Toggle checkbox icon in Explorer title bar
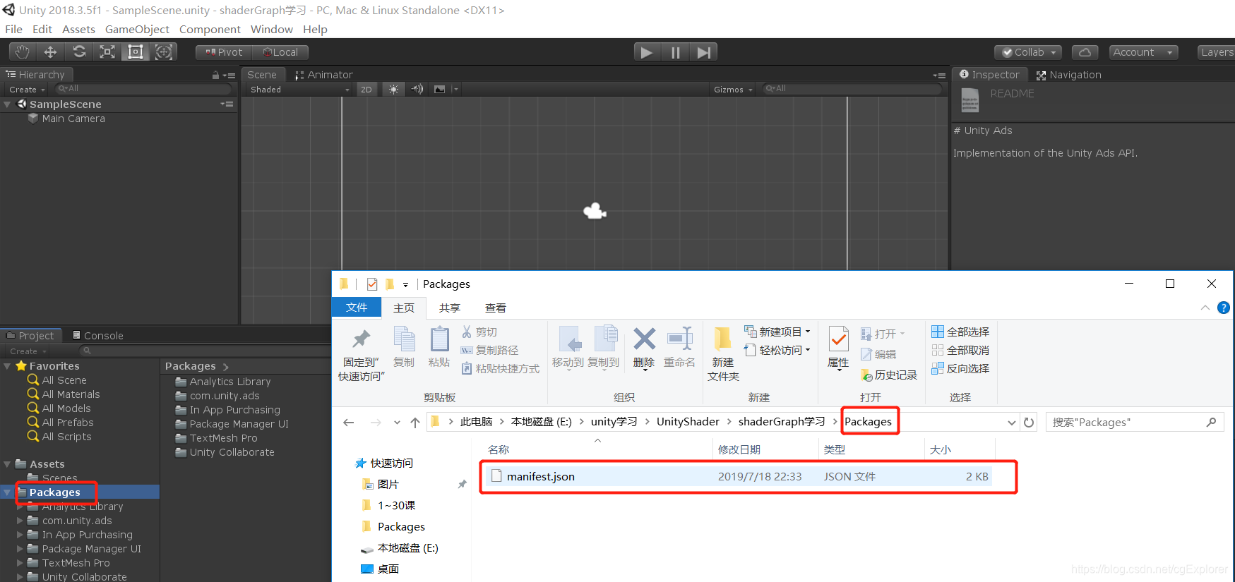The image size is (1235, 582). click(372, 284)
